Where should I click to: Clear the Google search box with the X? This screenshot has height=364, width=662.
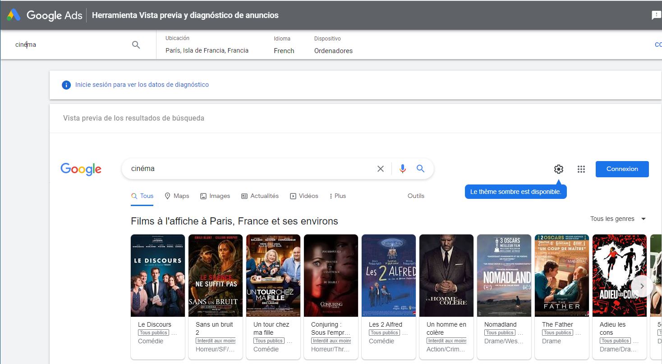[381, 169]
